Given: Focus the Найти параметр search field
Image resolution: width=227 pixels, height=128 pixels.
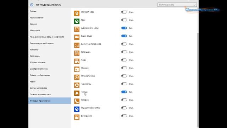Looking at the screenshot, I should [177, 5].
